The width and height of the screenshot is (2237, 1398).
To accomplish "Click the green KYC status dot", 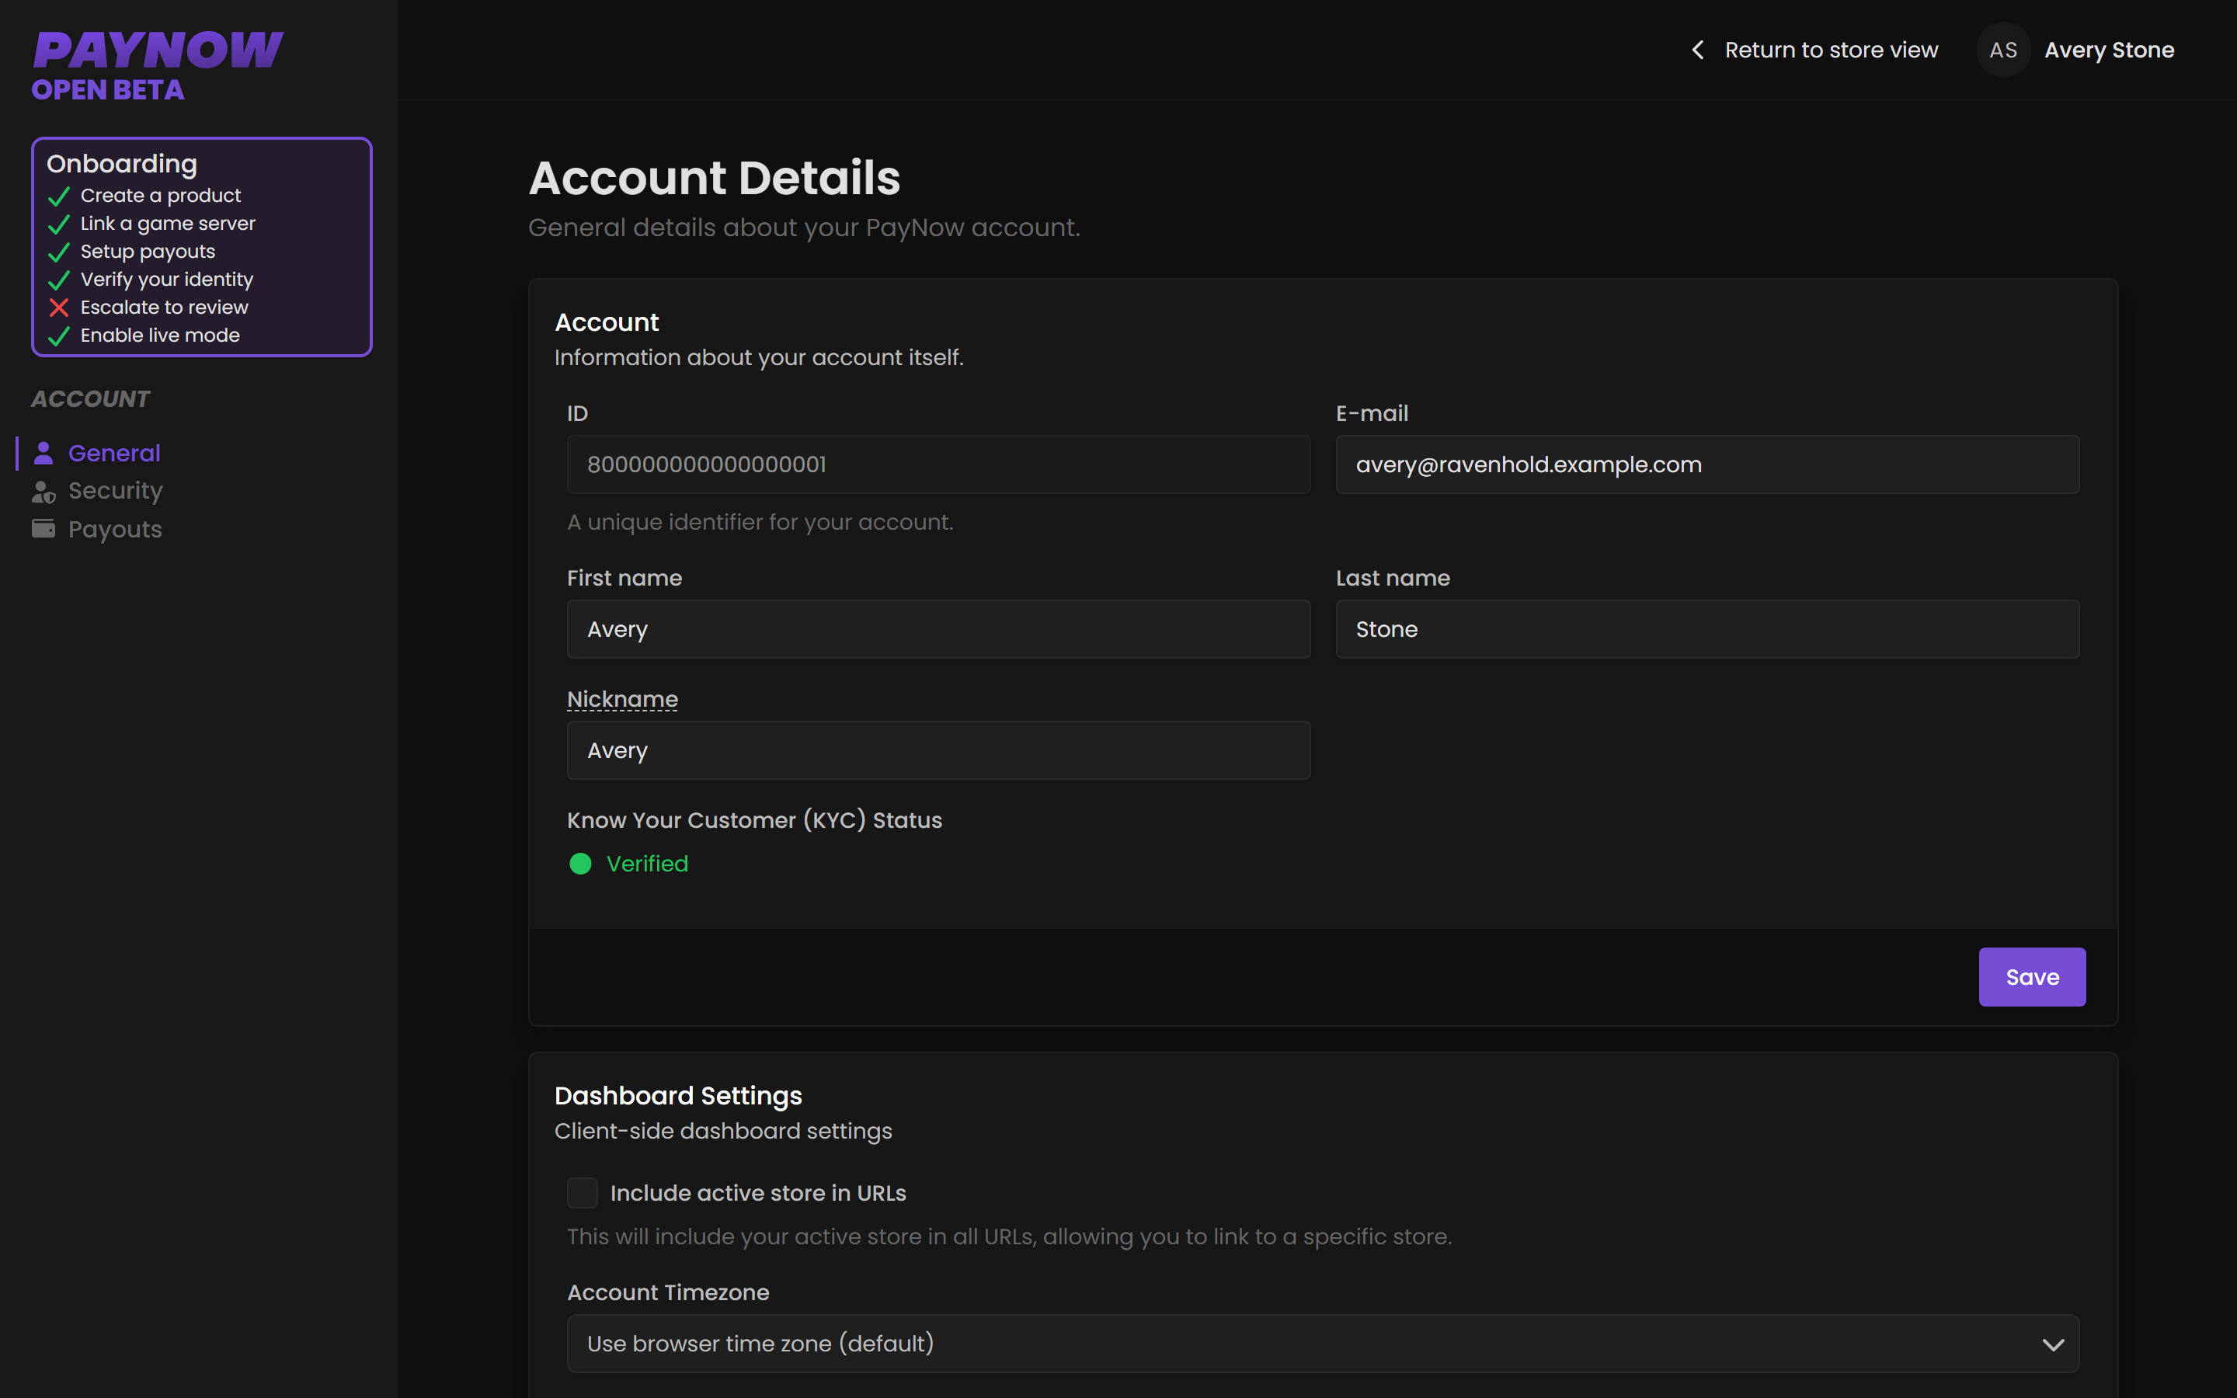I will 580,864.
